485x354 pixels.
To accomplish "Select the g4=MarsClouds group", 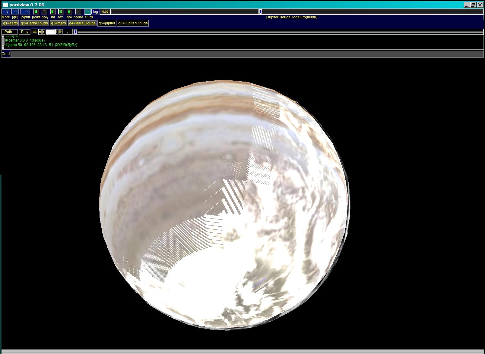I will coord(82,23).
